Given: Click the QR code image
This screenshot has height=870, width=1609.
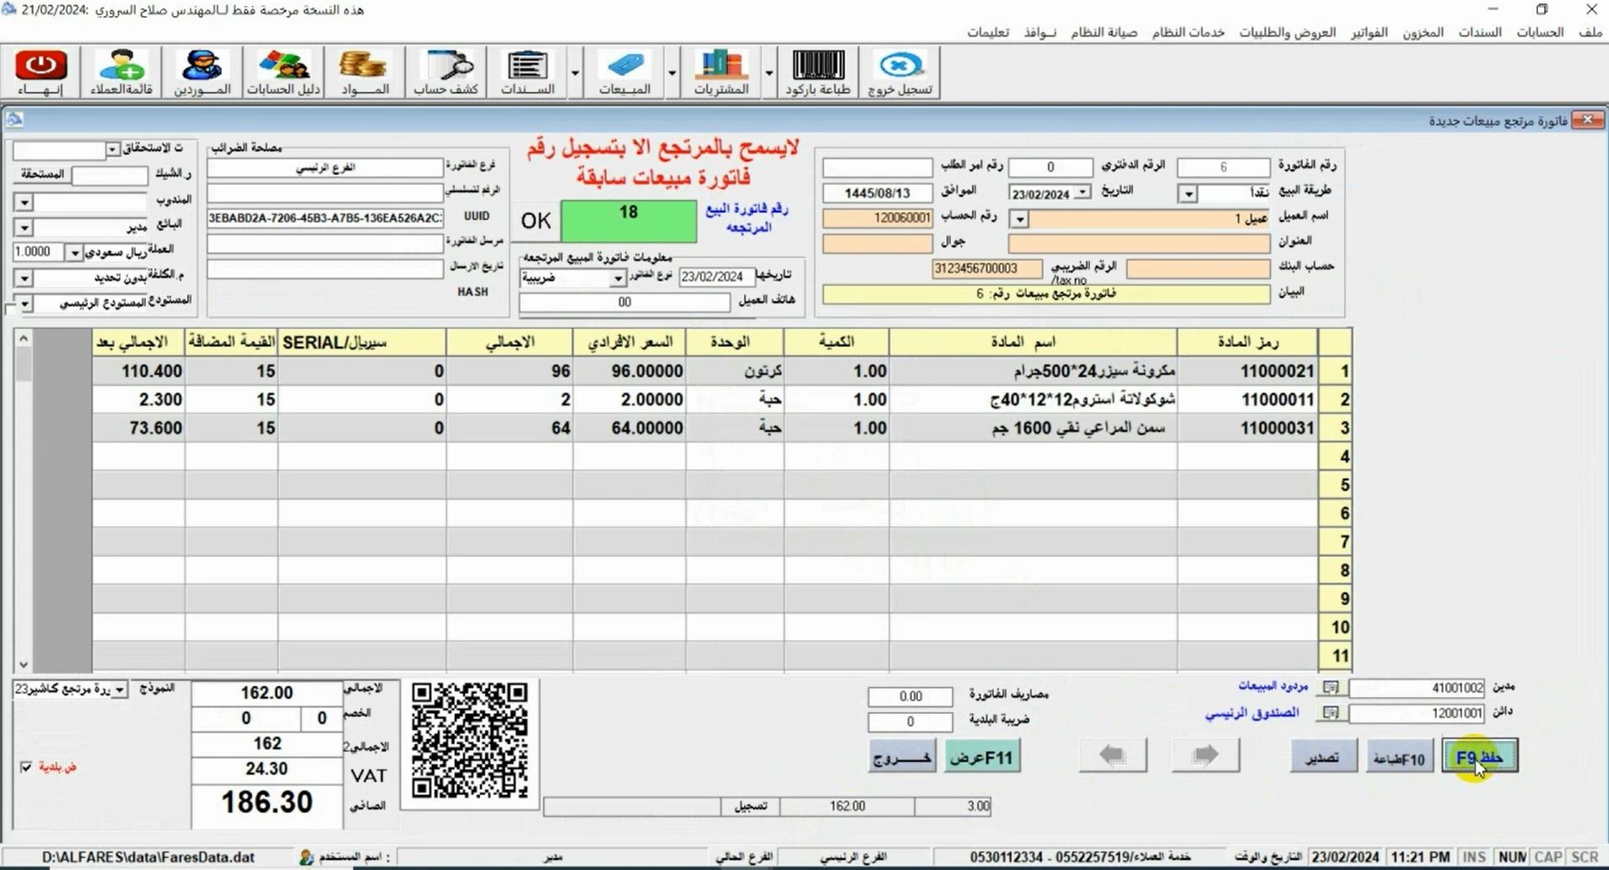Looking at the screenshot, I should tap(470, 742).
